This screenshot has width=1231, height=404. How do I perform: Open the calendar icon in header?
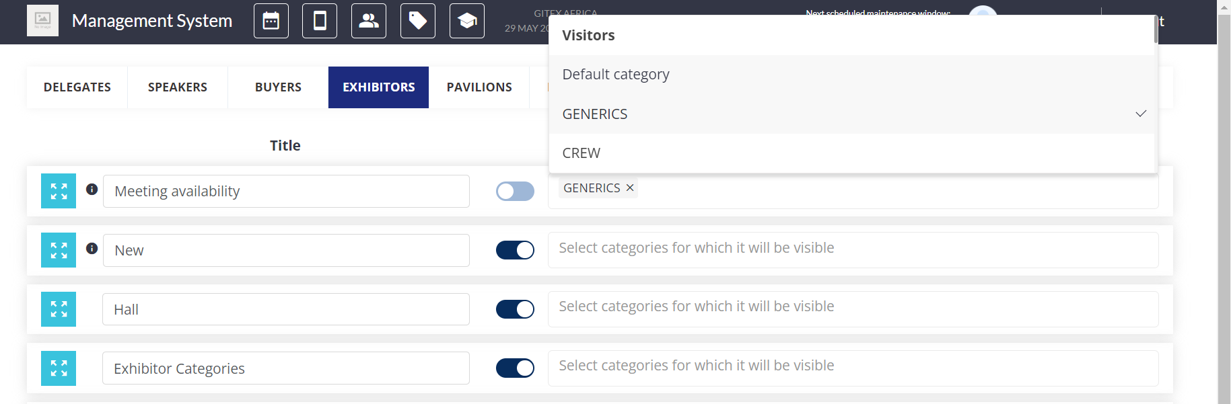[x=271, y=21]
